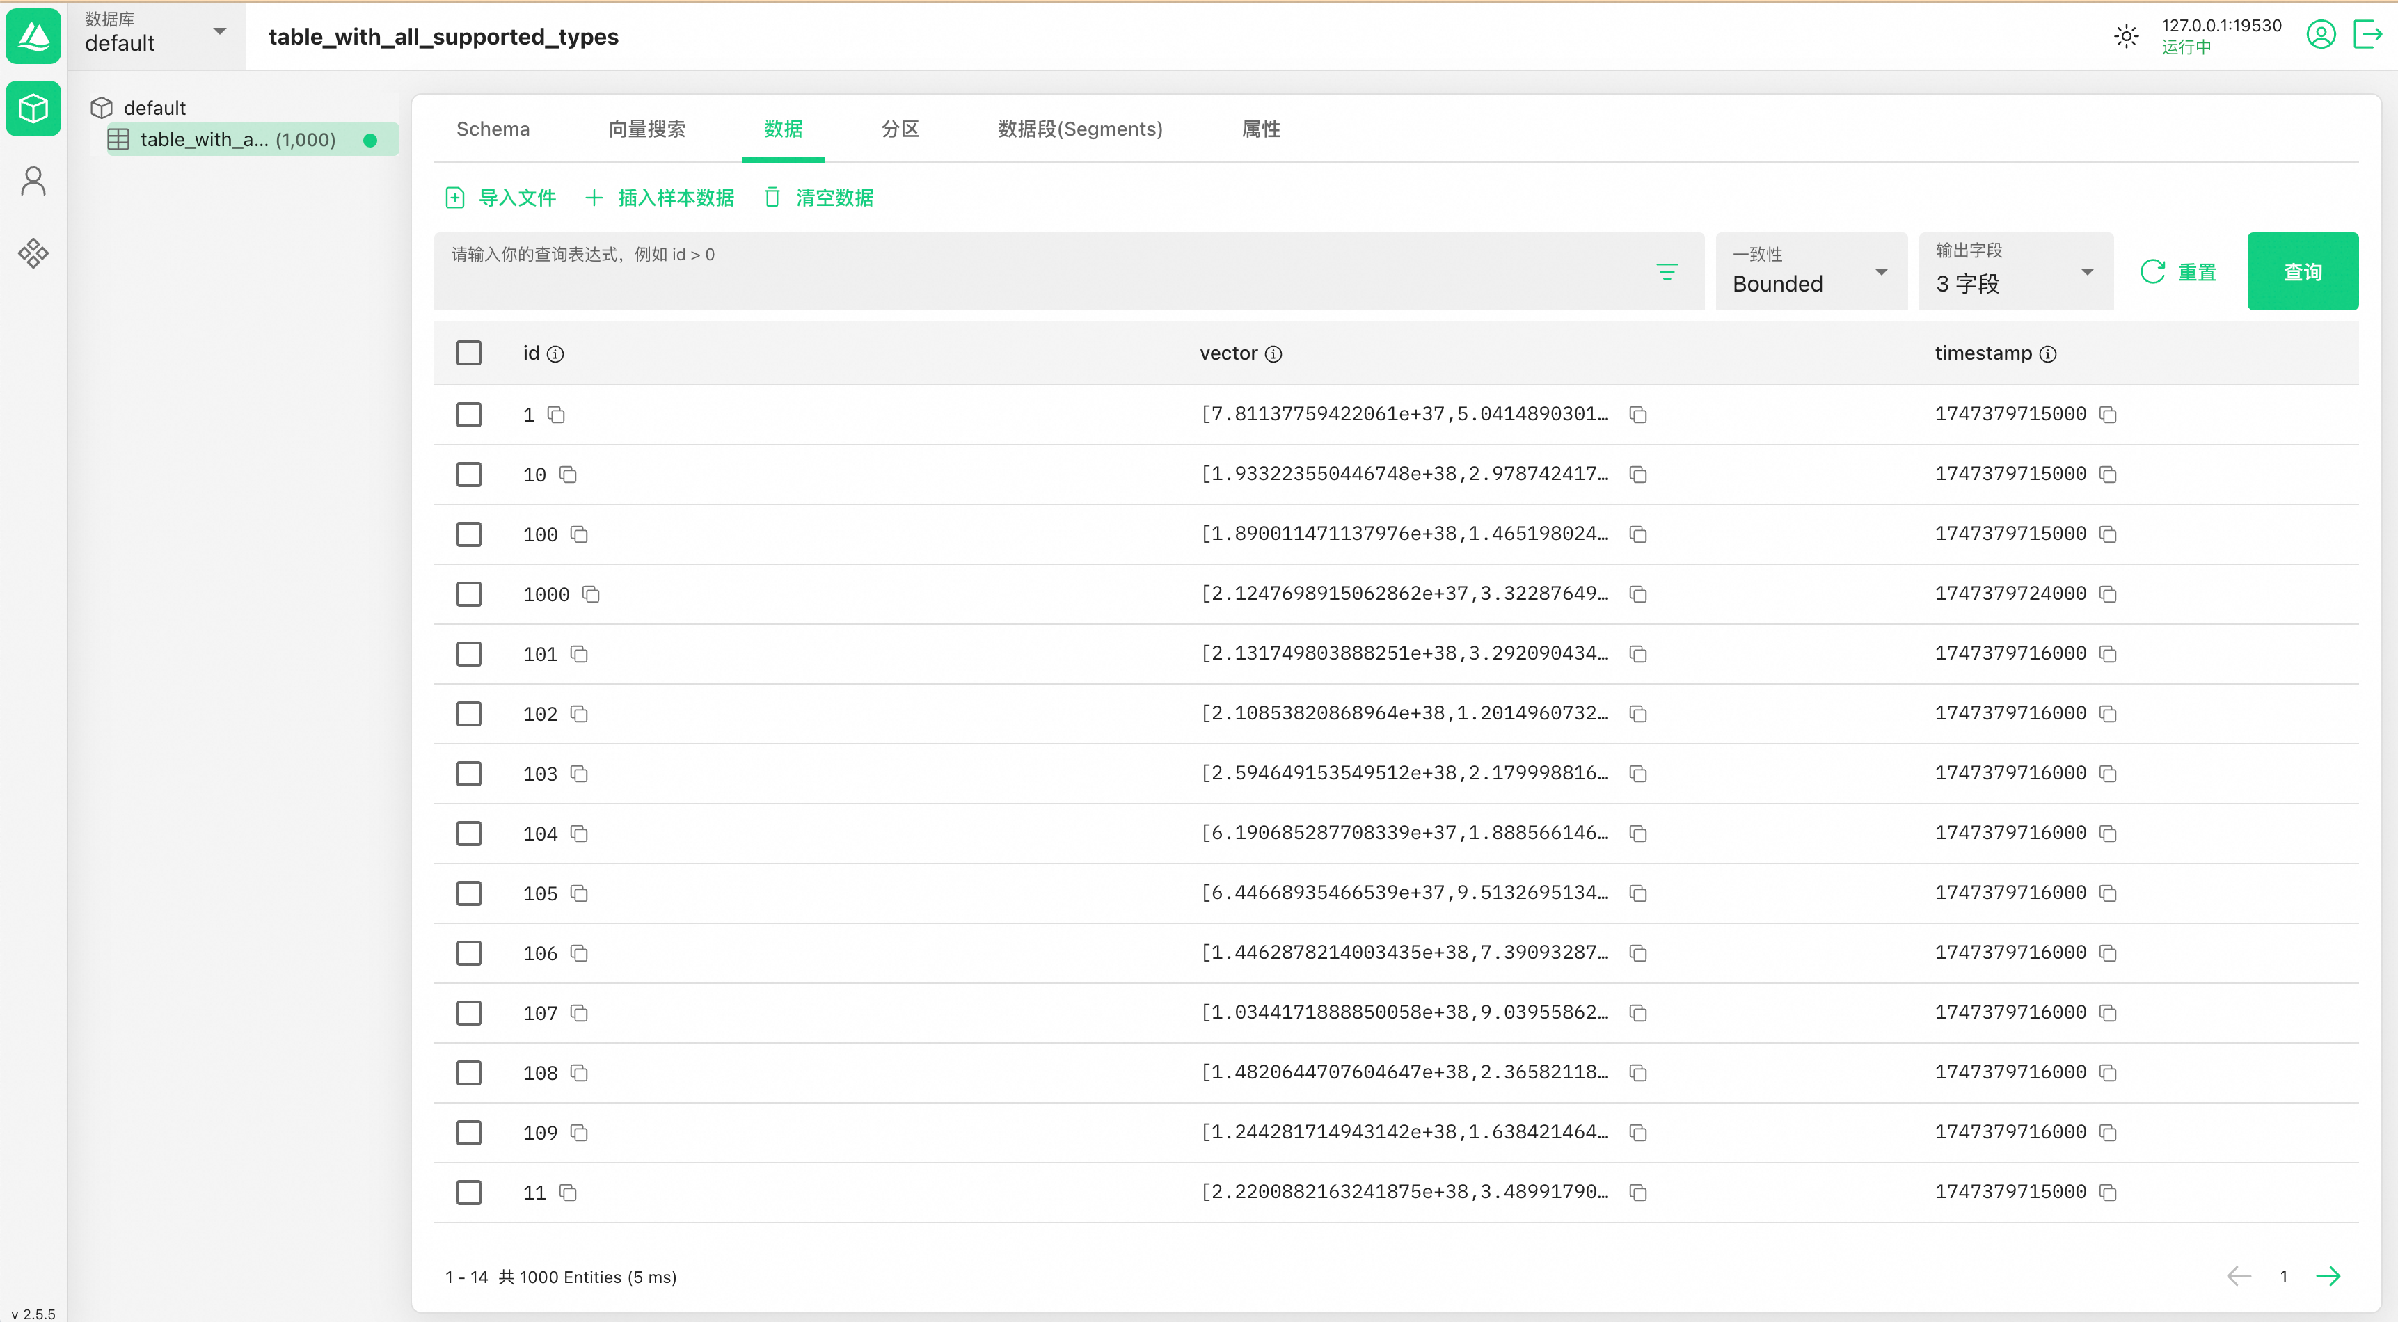This screenshot has height=1322, width=2398.
Task: Select table_with_a... collection in tree
Action: pos(253,140)
